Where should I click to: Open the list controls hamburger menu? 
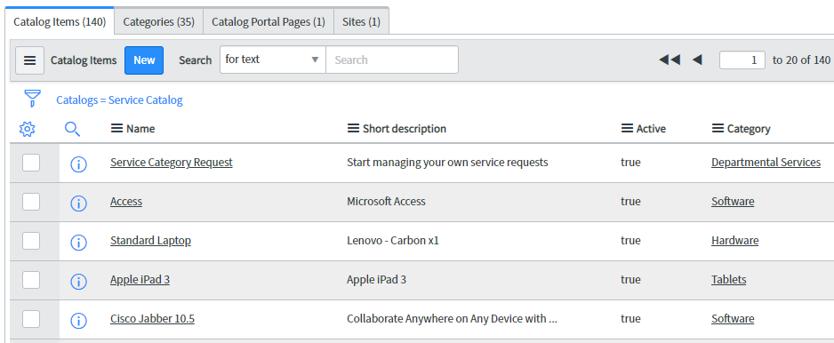30,60
